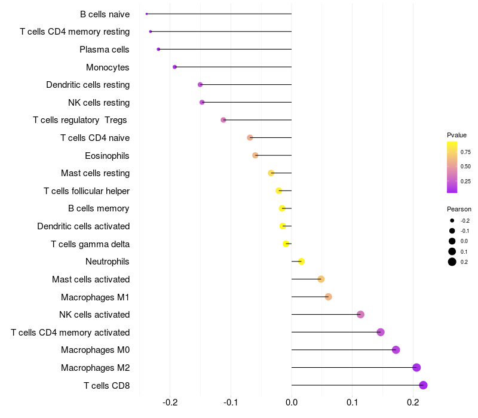Select the Macrophages M0 data point
The width and height of the screenshot is (478, 418).
tap(396, 350)
